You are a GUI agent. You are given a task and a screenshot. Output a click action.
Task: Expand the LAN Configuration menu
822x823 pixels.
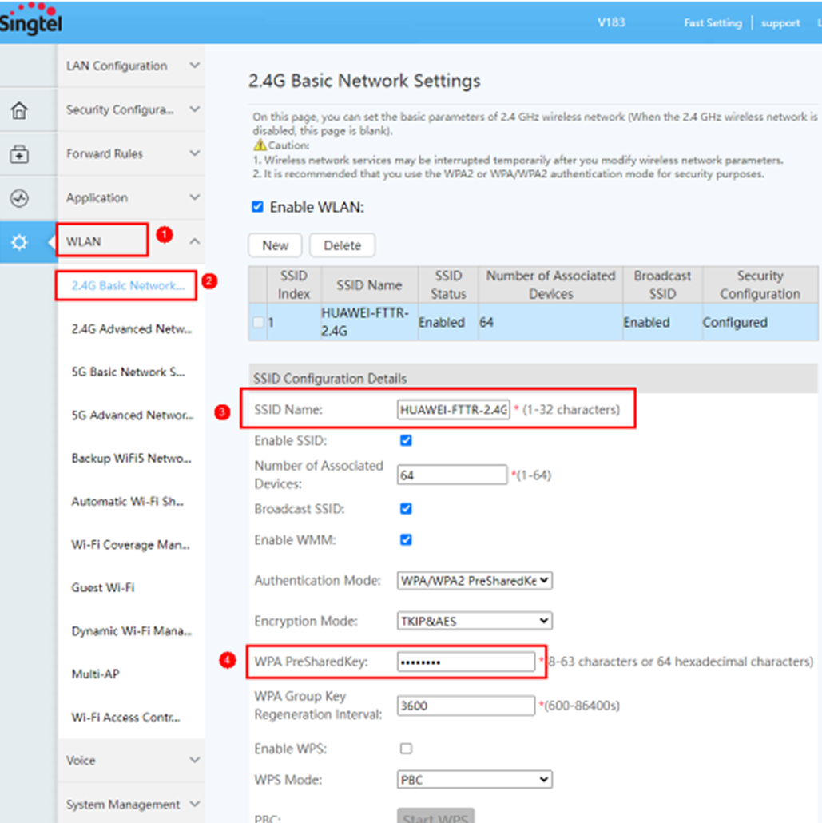click(131, 66)
